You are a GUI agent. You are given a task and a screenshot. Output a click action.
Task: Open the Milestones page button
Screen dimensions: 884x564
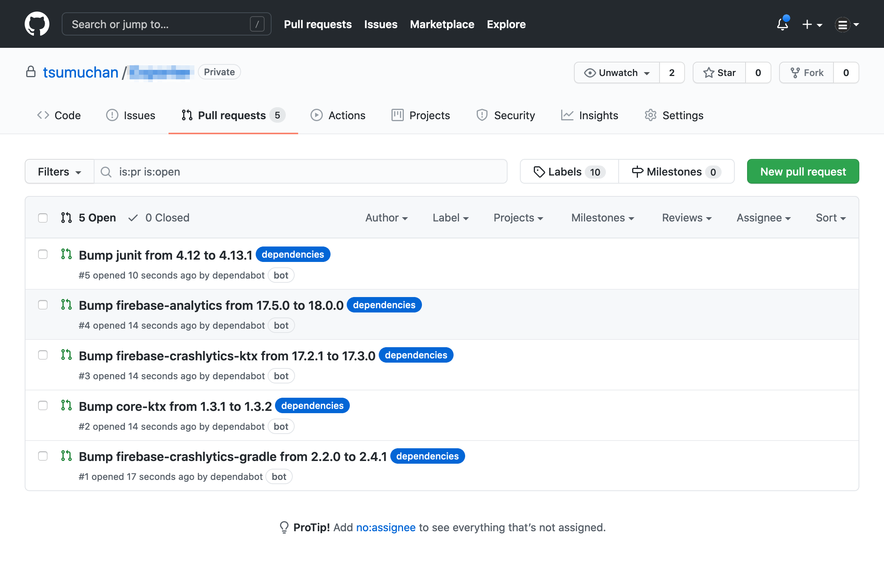click(x=676, y=171)
